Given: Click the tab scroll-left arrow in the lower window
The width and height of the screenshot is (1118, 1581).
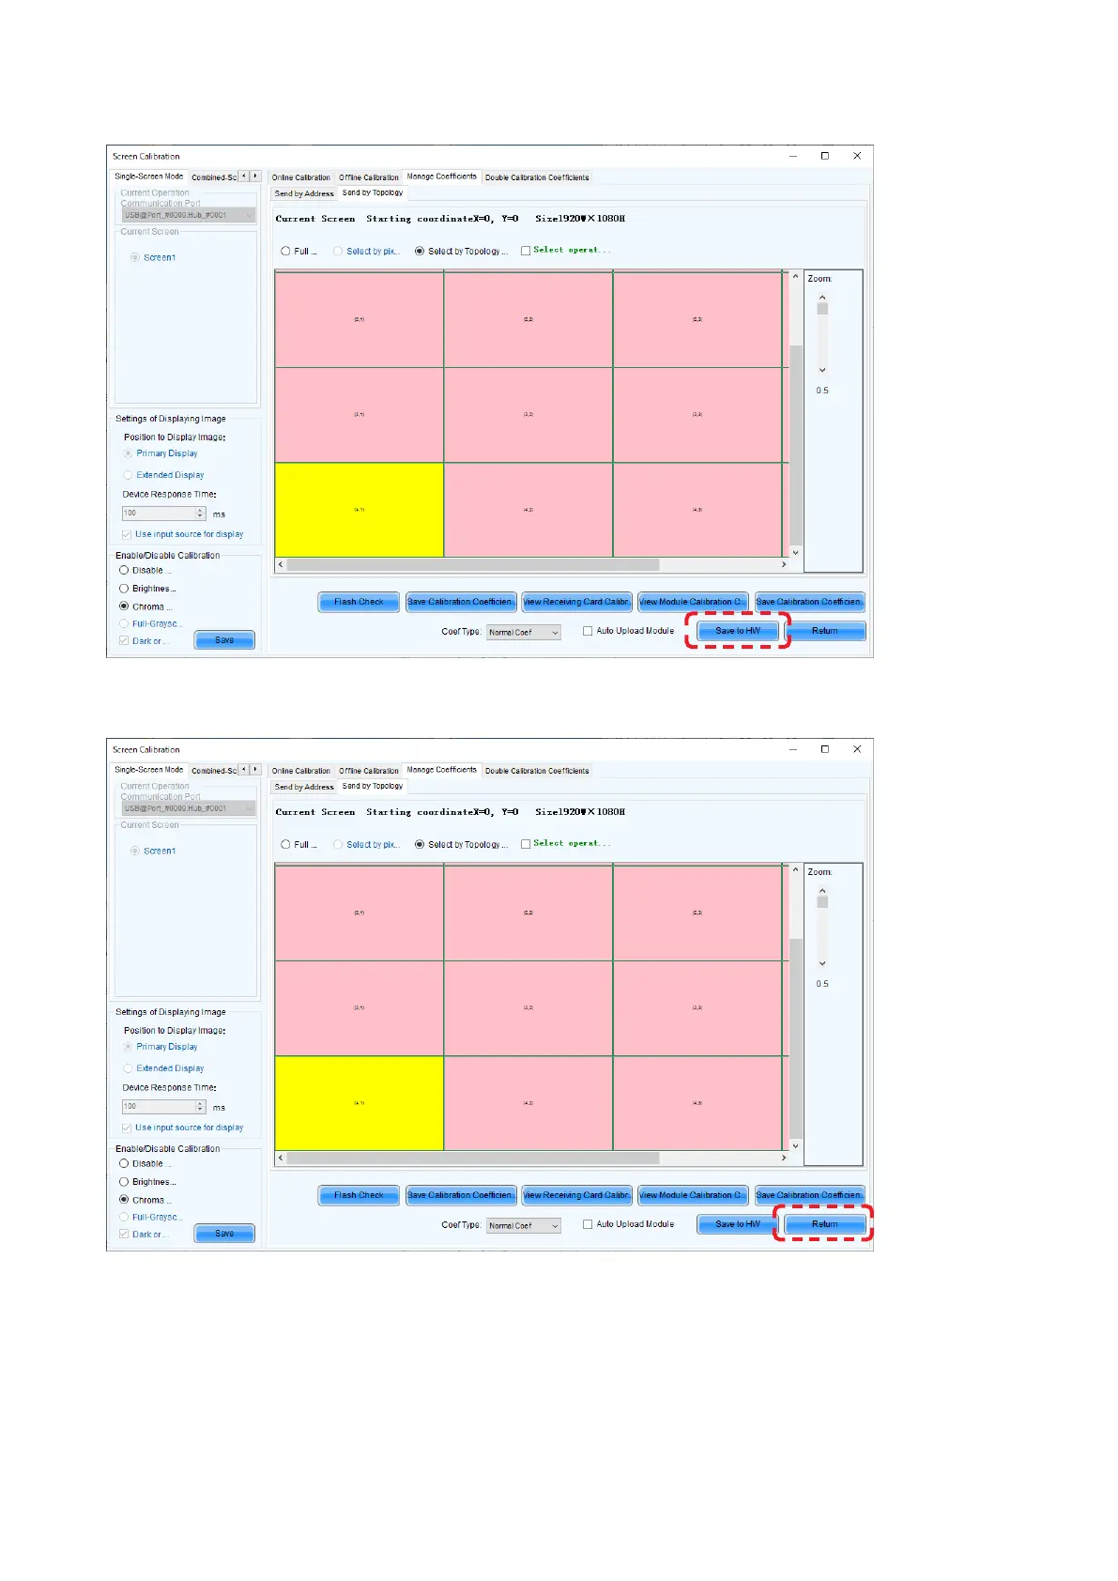Looking at the screenshot, I should (x=244, y=769).
